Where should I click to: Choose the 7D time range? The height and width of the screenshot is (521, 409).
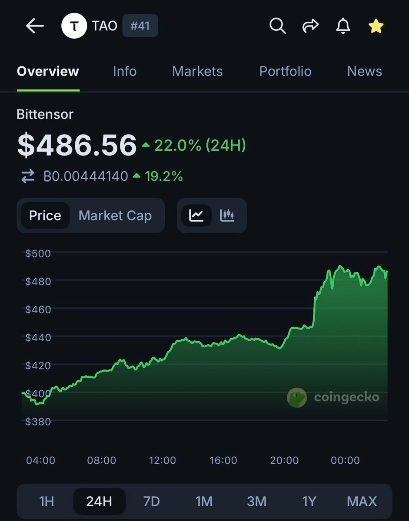click(x=151, y=501)
